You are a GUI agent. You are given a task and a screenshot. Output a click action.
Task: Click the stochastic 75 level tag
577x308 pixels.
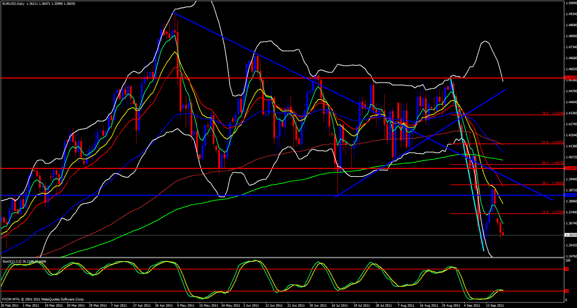click(567, 269)
